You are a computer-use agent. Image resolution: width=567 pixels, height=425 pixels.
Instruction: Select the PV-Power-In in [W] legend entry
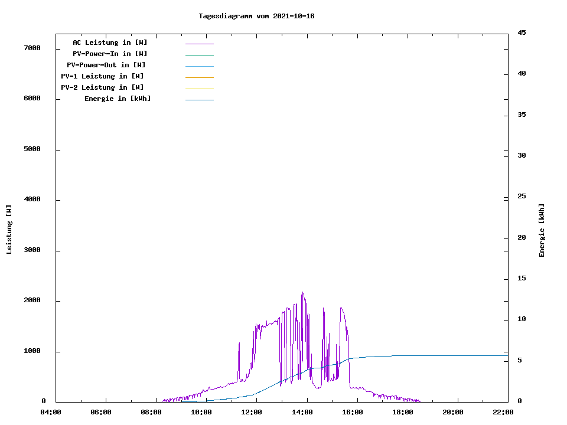click(110, 54)
